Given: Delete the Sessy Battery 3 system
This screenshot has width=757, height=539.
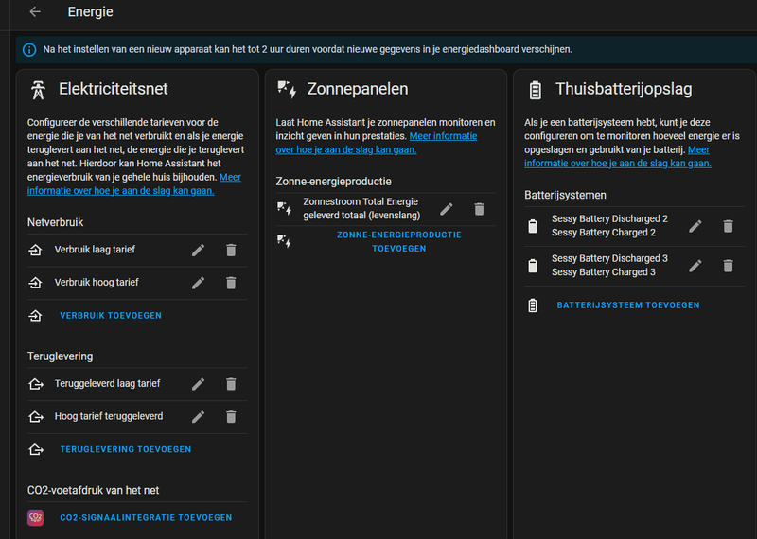Looking at the screenshot, I should [x=729, y=266].
